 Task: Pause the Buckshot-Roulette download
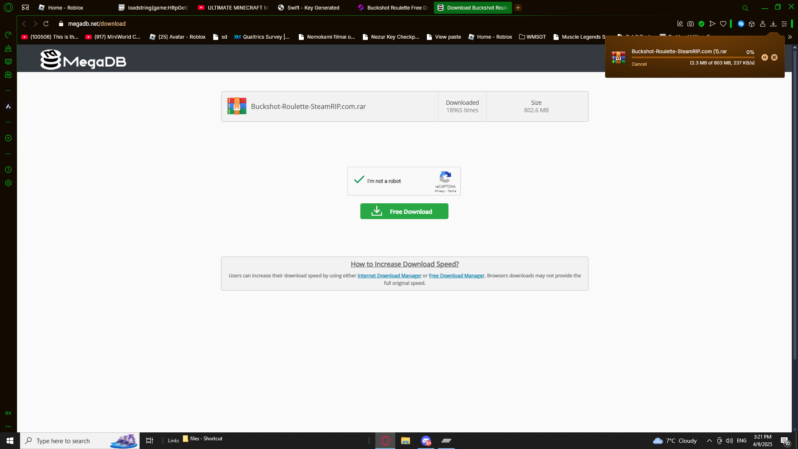click(x=765, y=57)
